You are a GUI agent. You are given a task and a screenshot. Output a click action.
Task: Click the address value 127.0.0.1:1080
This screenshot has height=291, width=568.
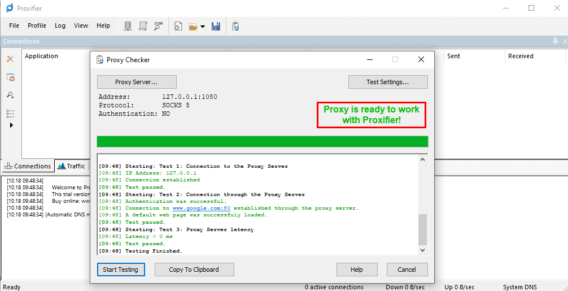(x=190, y=97)
